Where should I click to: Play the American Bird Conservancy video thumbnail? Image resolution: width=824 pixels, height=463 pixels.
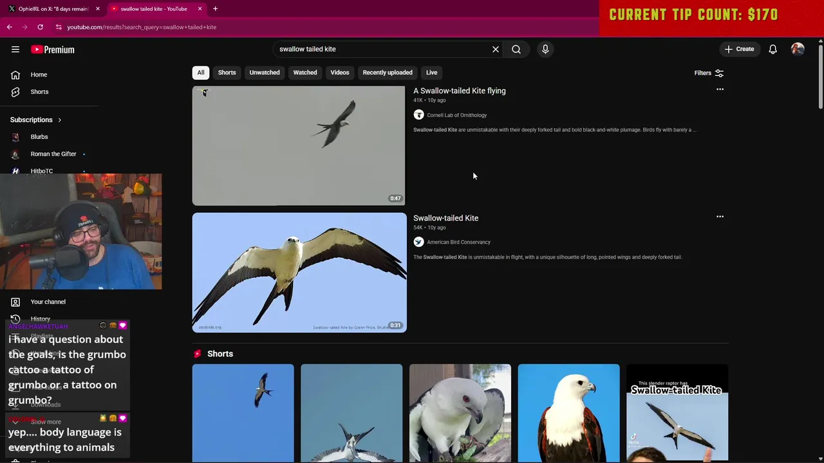299,273
